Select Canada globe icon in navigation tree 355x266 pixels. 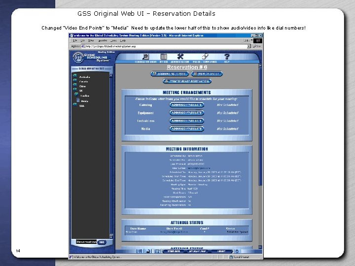[x=75, y=80]
